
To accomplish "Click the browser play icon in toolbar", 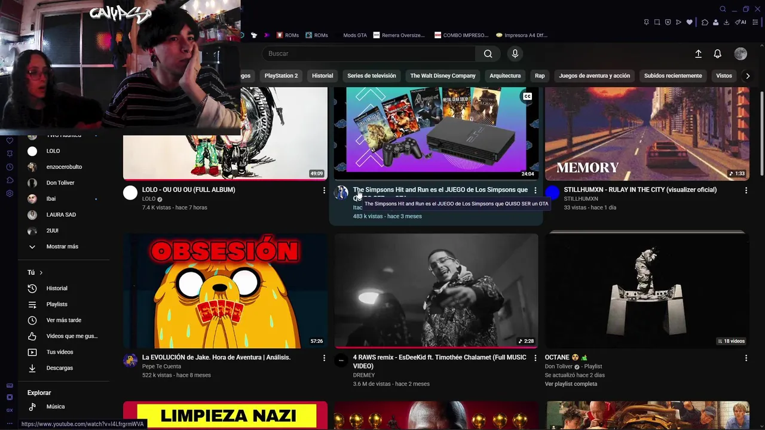I will pyautogui.click(x=678, y=22).
